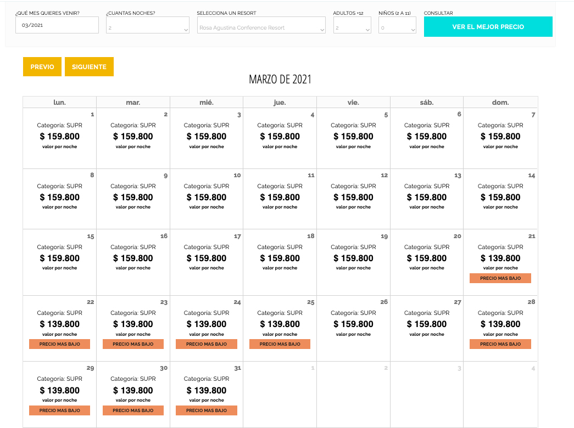Click Precio Mas Bajo badge on March 28
The image size is (574, 428).
coord(500,344)
